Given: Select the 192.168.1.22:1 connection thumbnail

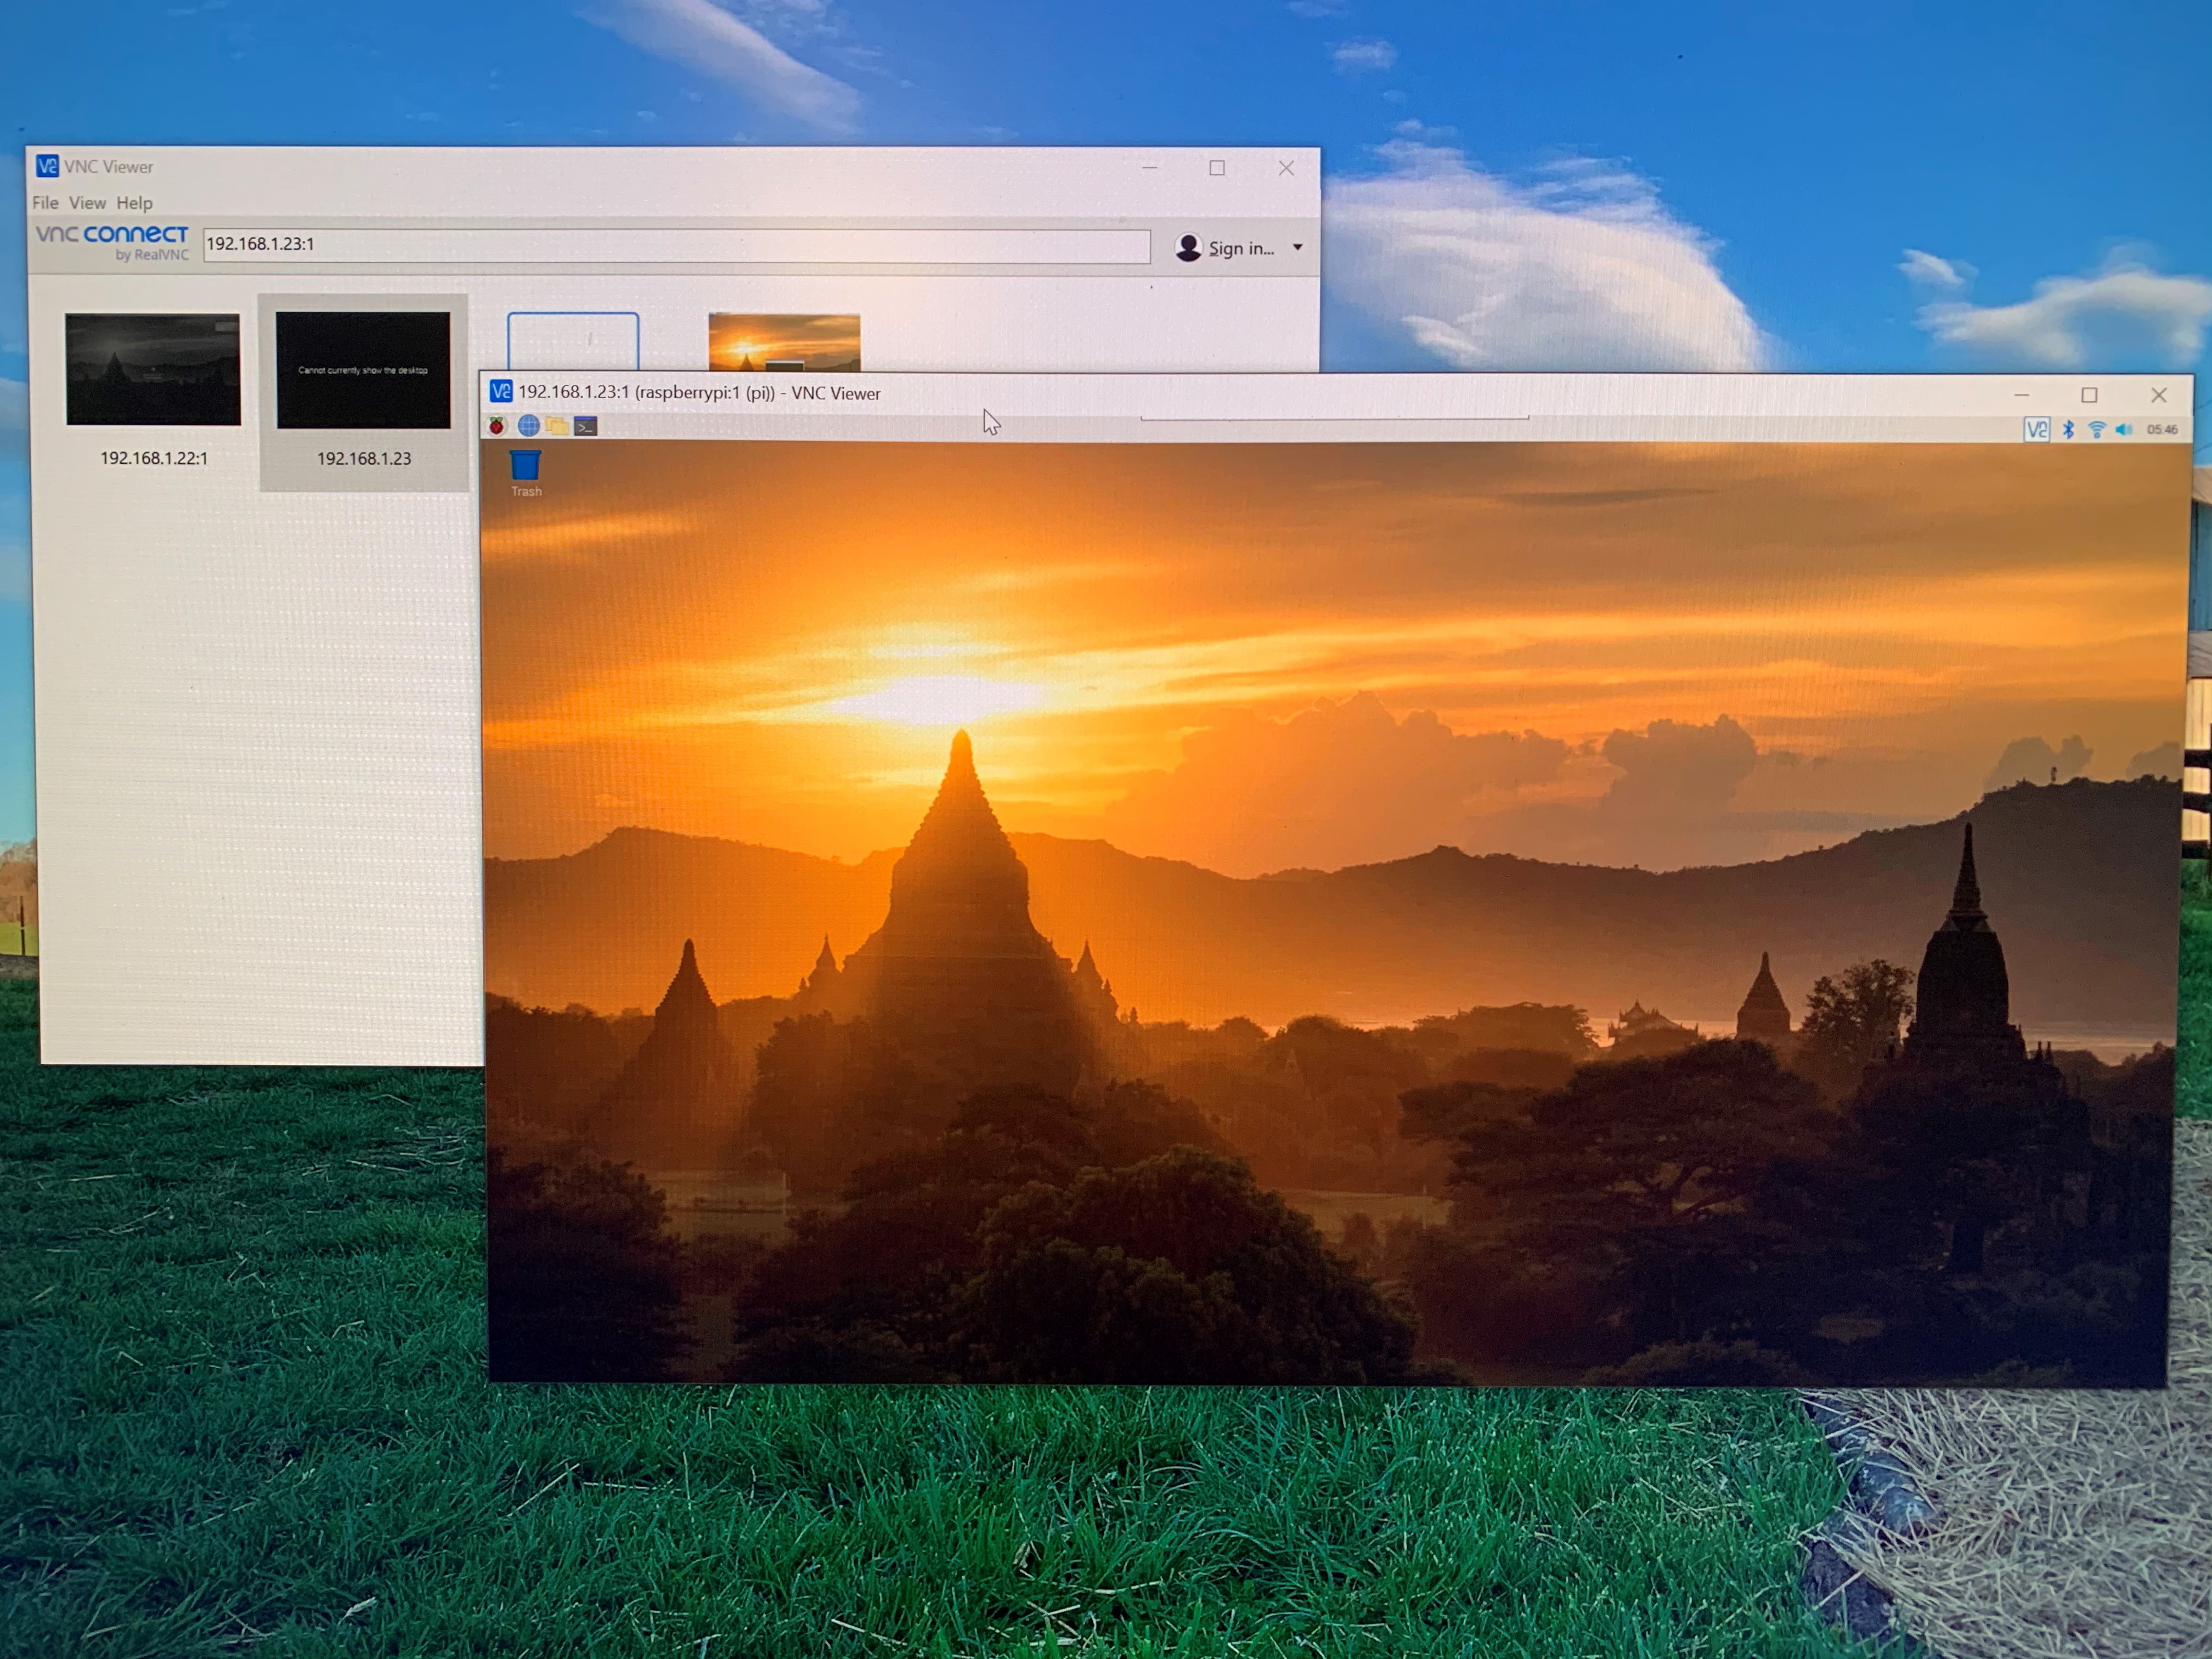Looking at the screenshot, I should pos(153,390).
